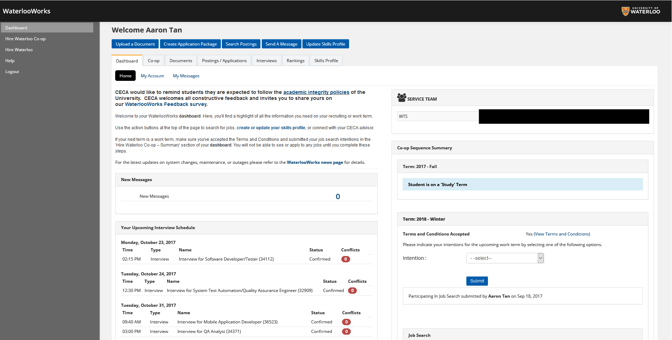Click the Home sub-tab
Image resolution: width=672 pixels, height=340 pixels.
point(125,76)
